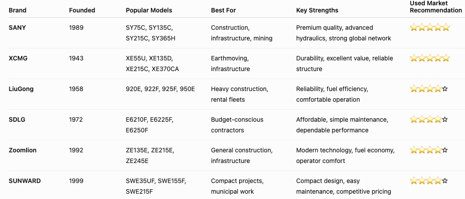Click XCMG founding year 1943
The image size is (465, 199).
[x=76, y=58]
